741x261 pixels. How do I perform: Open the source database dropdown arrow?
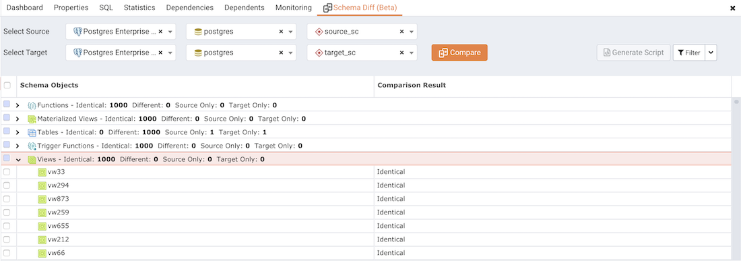tap(290, 32)
